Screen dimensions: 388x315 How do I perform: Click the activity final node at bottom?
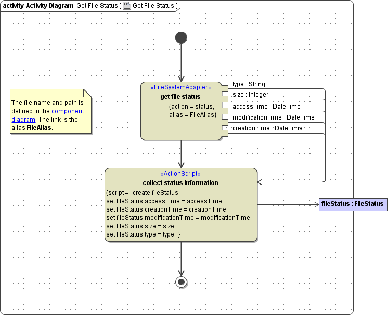pyautogui.click(x=181, y=282)
